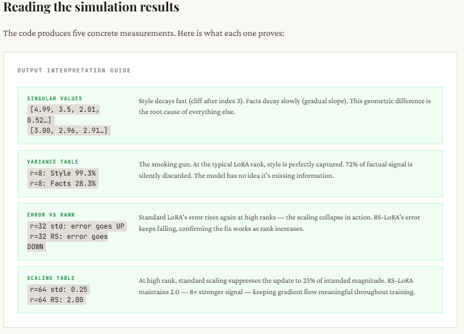Select the "r=8: Style 99.3%" code line
This screenshot has height=334, width=464.
(63, 172)
